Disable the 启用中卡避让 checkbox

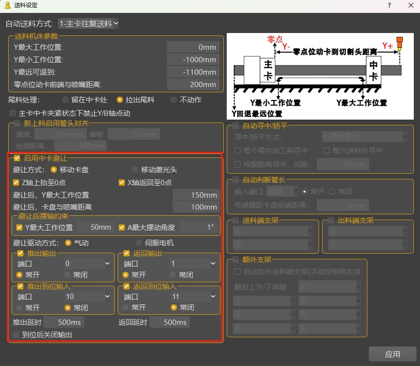pos(17,158)
